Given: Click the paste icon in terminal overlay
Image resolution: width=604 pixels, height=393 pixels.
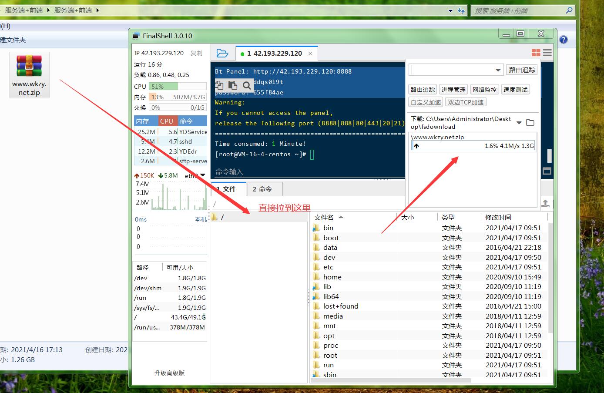Looking at the screenshot, I should [x=233, y=85].
